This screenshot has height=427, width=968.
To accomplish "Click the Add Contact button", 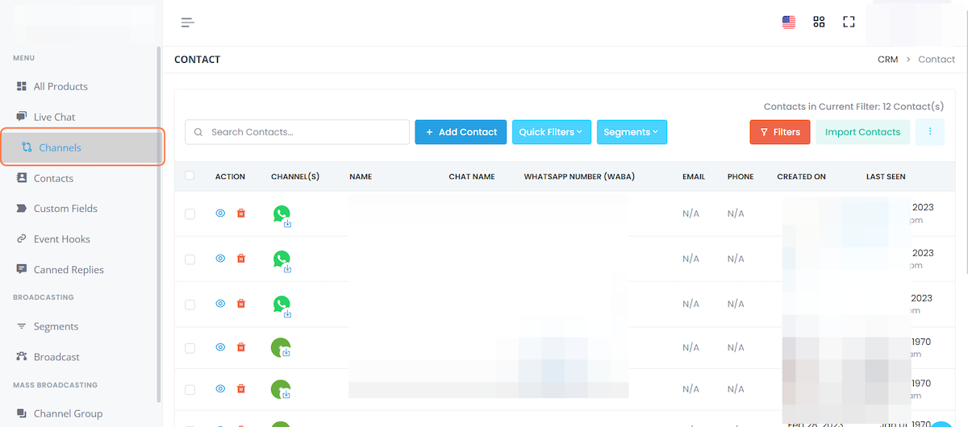I will (x=461, y=132).
